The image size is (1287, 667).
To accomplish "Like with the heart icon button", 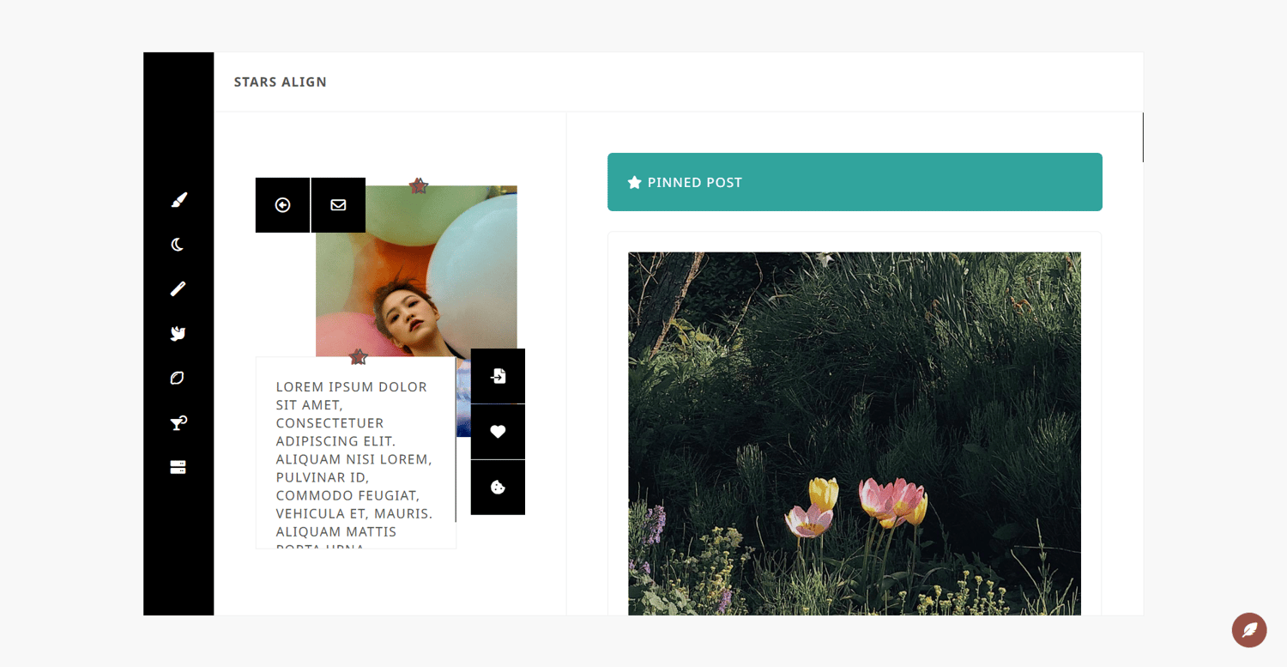I will click(498, 432).
